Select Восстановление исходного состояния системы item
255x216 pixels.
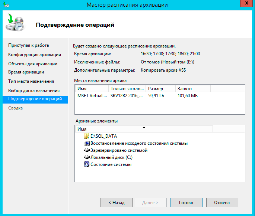click(x=139, y=143)
